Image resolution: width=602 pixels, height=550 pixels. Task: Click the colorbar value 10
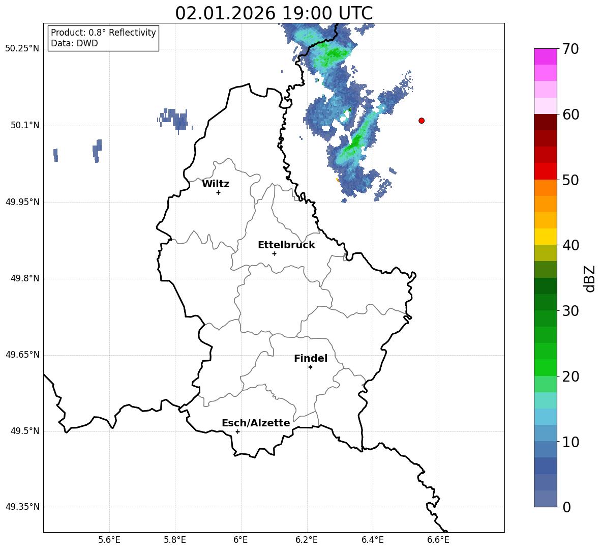(x=570, y=442)
